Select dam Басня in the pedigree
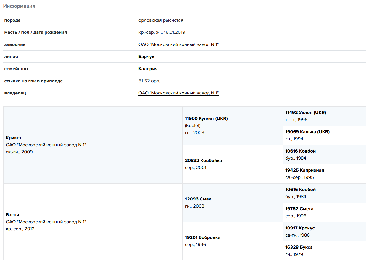 point(12,215)
